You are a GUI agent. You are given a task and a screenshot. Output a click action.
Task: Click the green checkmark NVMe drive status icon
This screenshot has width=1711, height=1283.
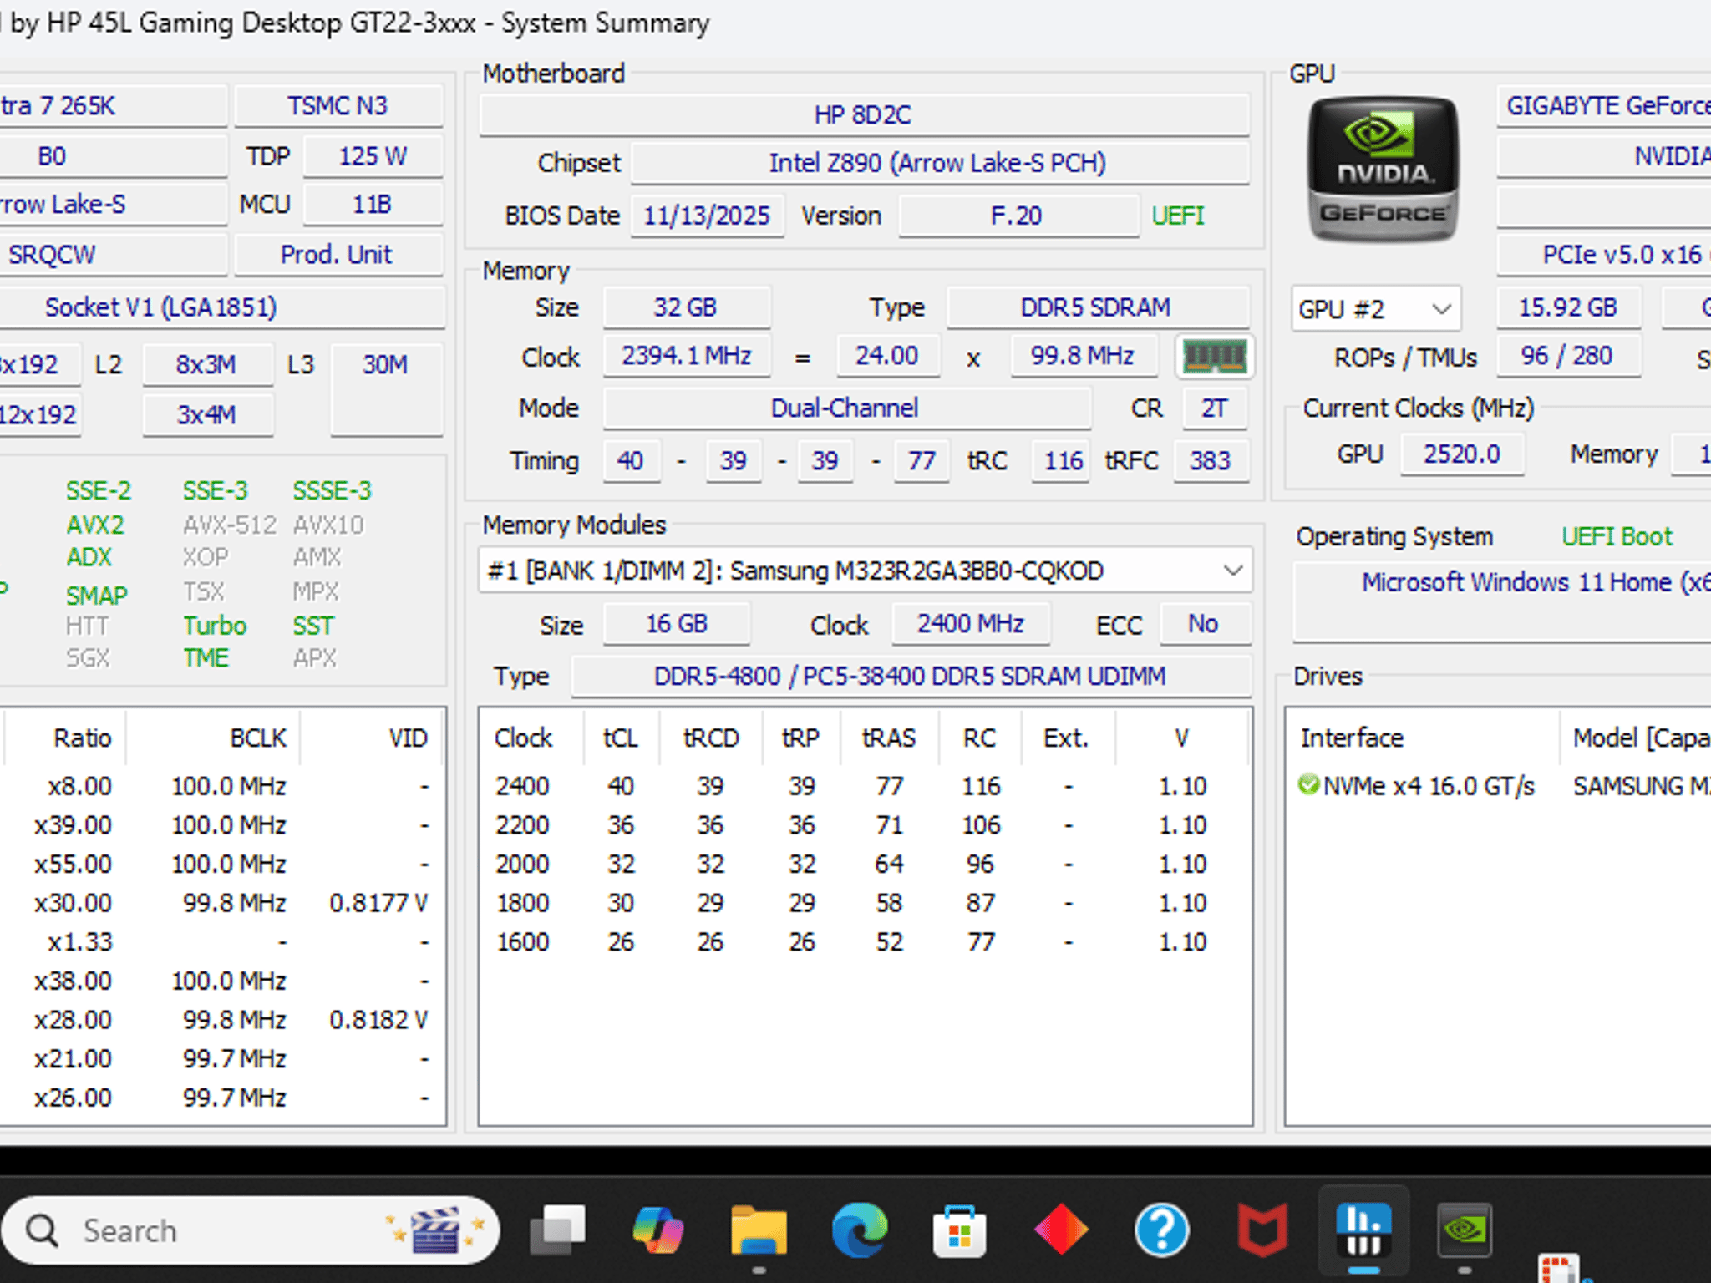point(1307,785)
